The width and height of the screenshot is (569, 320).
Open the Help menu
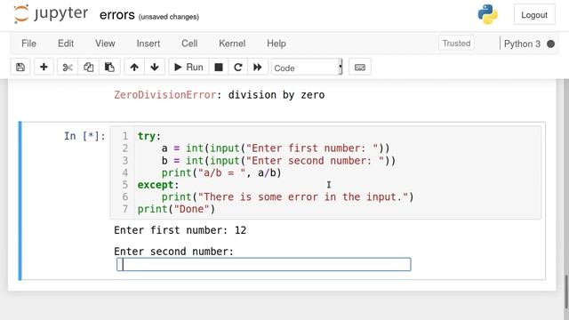(x=276, y=44)
